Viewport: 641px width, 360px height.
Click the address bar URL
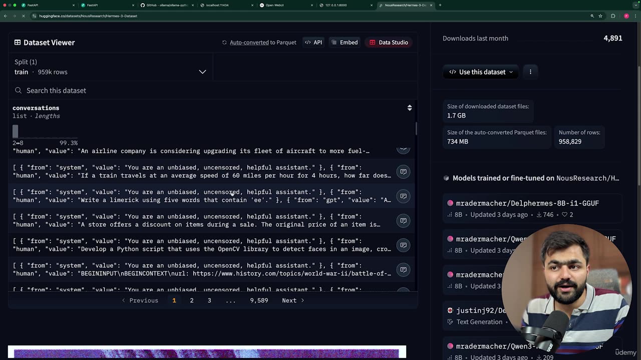pyautogui.click(x=88, y=16)
